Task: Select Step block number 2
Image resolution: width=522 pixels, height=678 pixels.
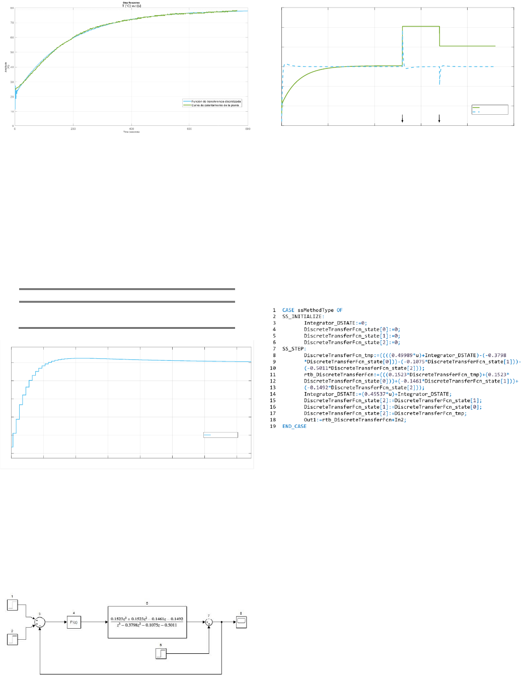Action: tap(13, 639)
